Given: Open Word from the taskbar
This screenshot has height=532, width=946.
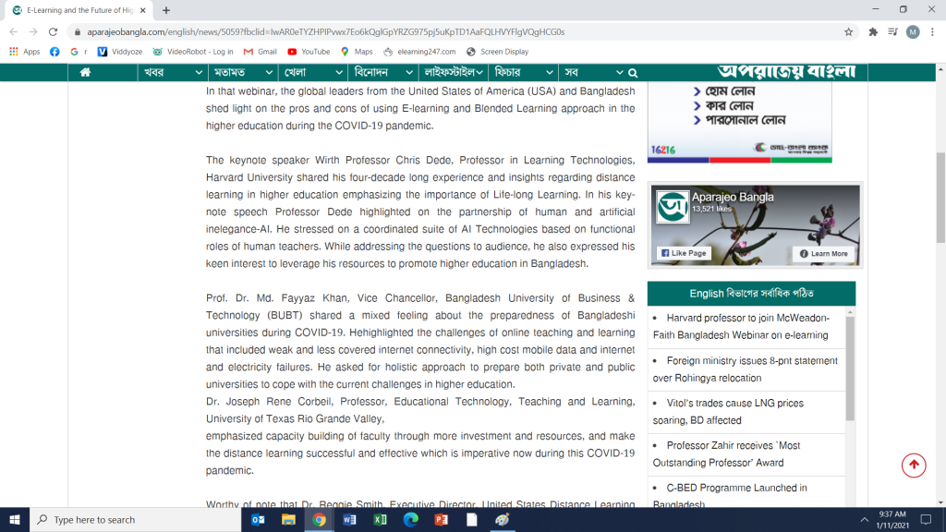Looking at the screenshot, I should click(x=349, y=519).
